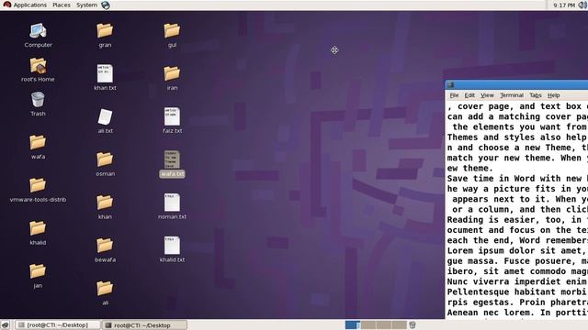This screenshot has height=330, width=588.
Task: Select the osman folder icon
Action: 105,159
